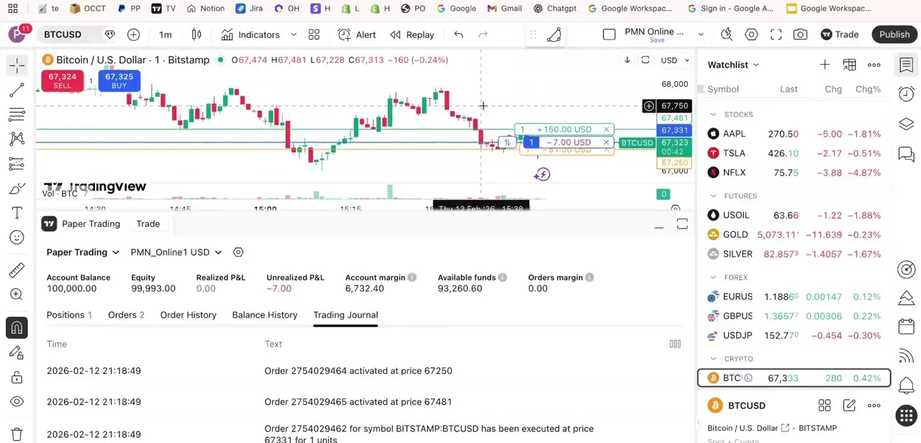The image size is (921, 443).
Task: Select the ruler measure tool
Action: click(x=17, y=270)
